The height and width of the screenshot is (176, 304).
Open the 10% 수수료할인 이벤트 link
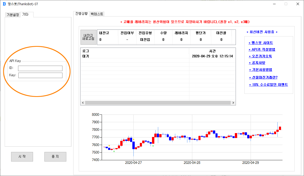pos(269,85)
